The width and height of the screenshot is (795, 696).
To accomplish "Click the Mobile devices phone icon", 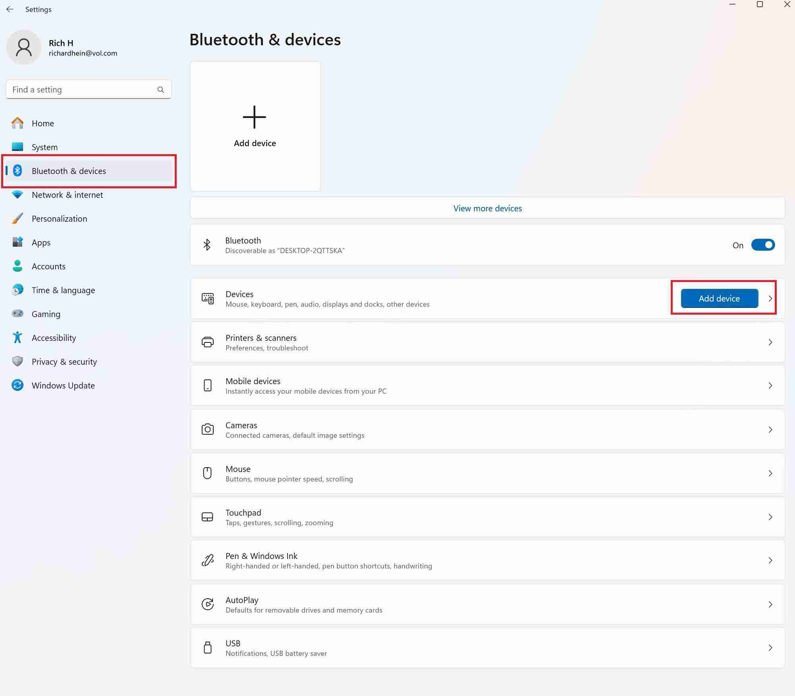I will [x=208, y=385].
